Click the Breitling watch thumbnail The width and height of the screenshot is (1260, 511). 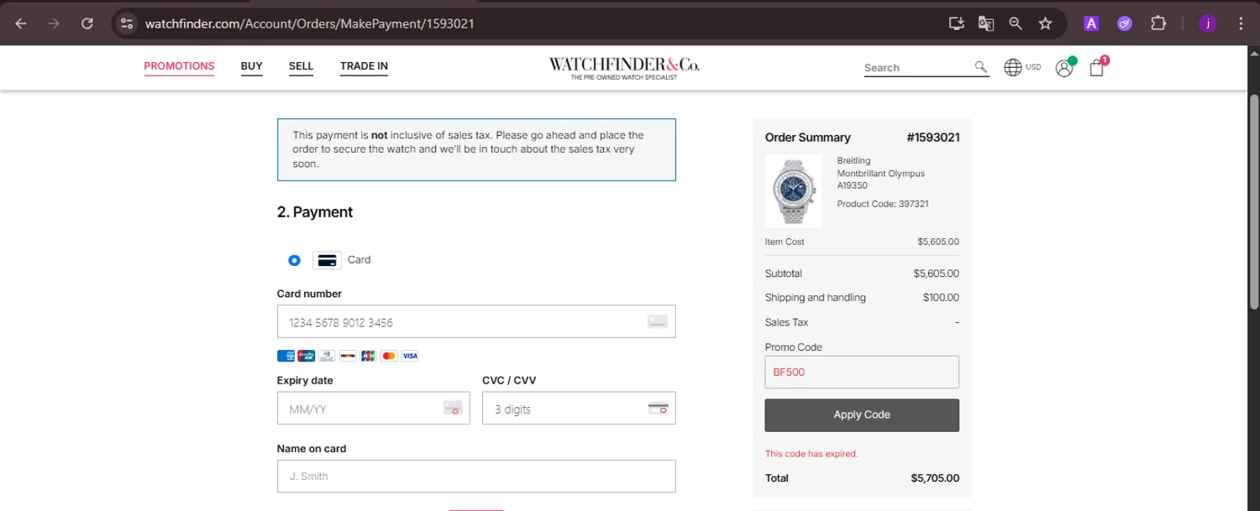click(x=793, y=191)
